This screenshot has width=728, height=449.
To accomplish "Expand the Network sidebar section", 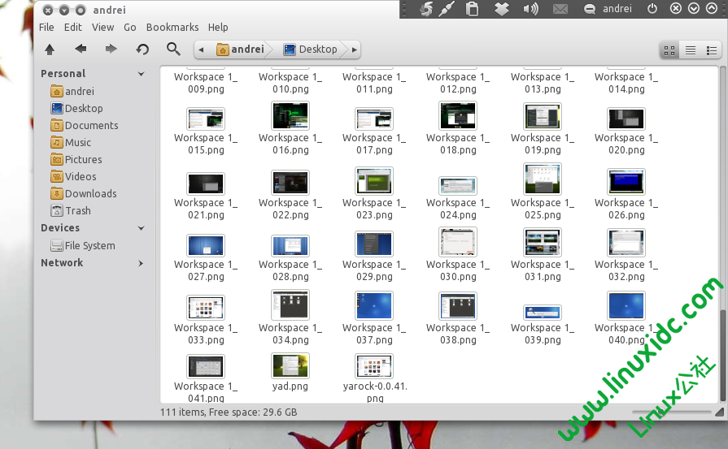I will point(141,263).
